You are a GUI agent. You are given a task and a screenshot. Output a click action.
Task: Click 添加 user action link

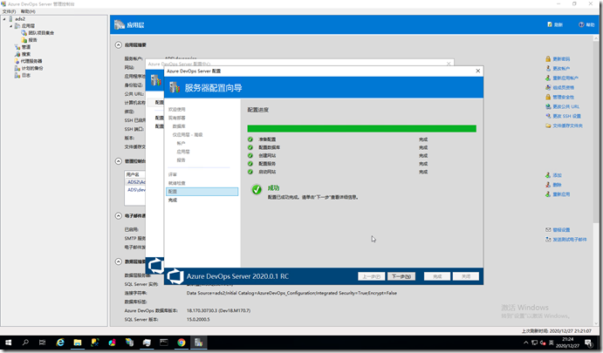tap(558, 175)
